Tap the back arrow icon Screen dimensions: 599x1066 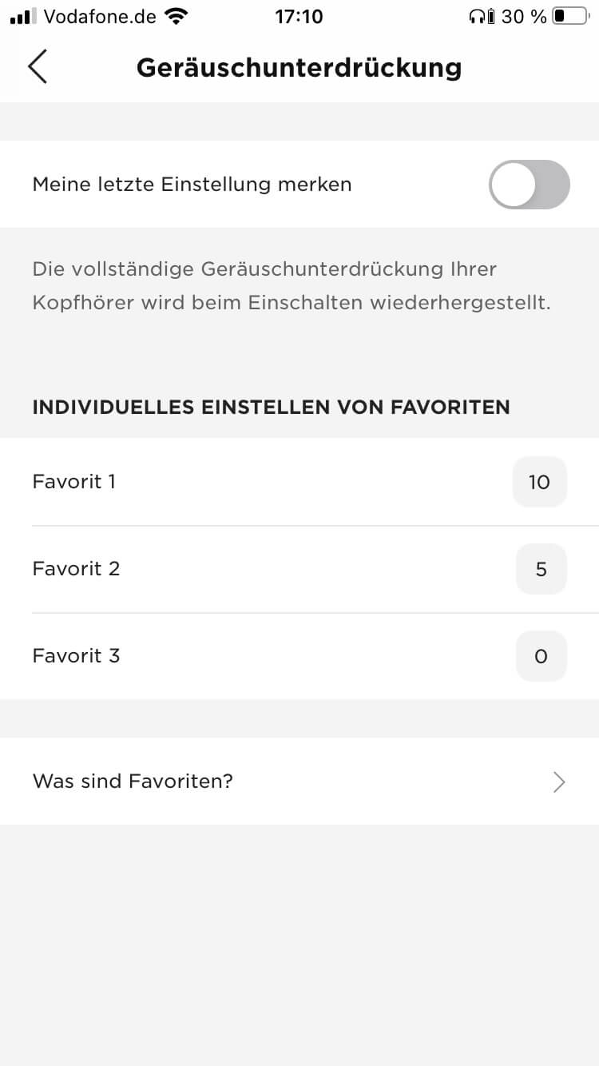[x=38, y=66]
